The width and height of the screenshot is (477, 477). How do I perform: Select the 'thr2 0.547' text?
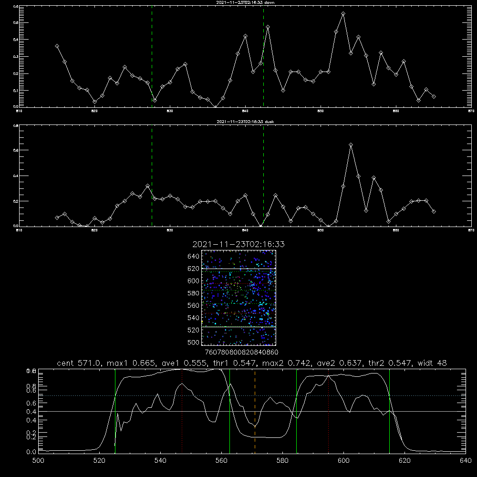coord(390,363)
